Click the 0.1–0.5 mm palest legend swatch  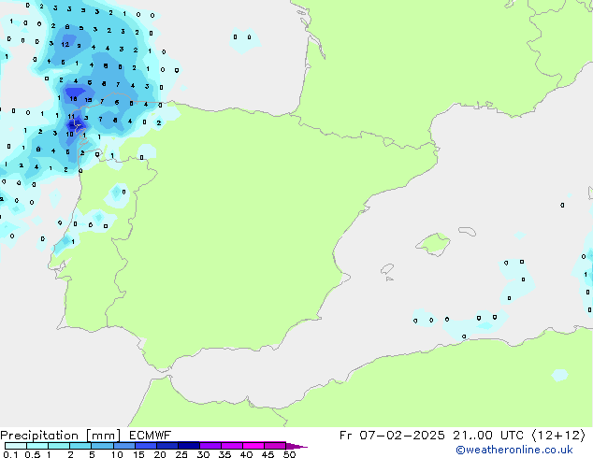(16, 446)
